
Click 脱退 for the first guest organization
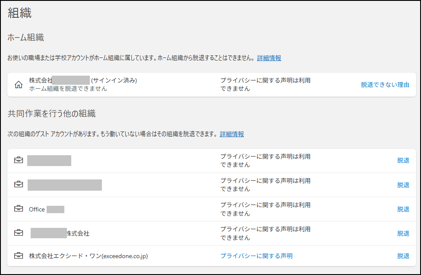point(403,160)
